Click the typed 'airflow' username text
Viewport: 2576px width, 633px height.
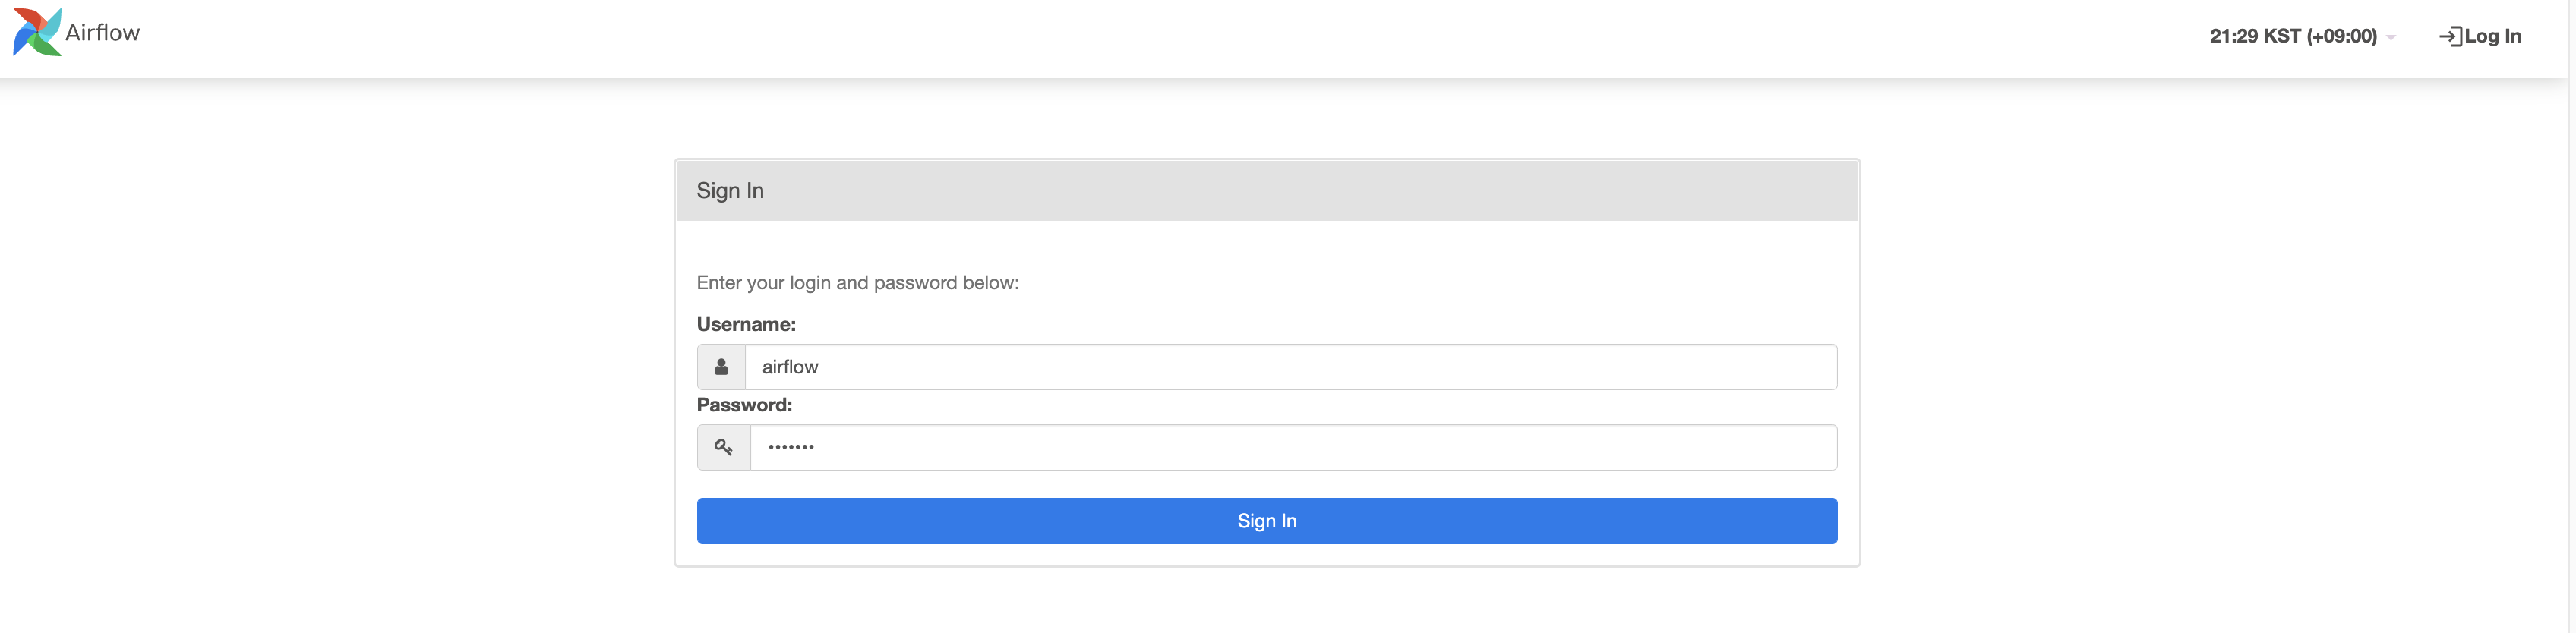pos(790,367)
